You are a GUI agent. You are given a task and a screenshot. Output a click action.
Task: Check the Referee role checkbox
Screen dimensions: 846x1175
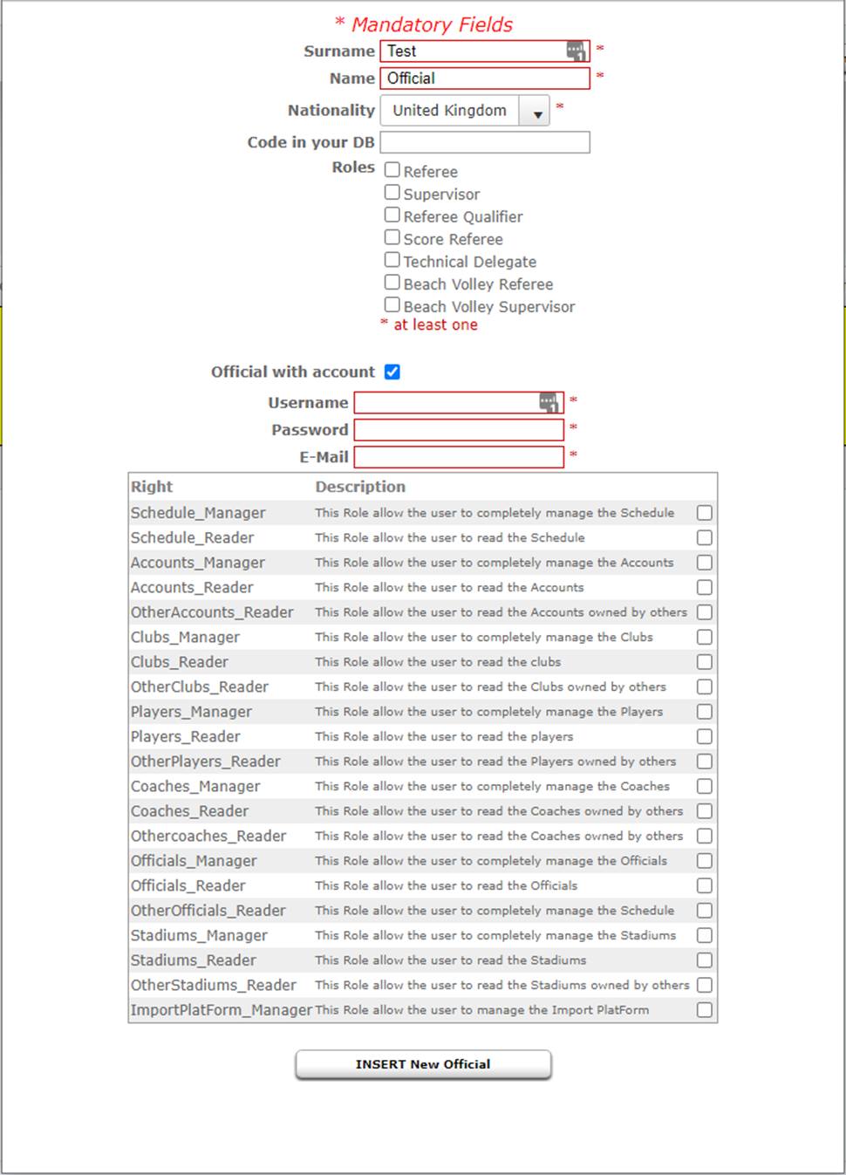pyautogui.click(x=392, y=169)
